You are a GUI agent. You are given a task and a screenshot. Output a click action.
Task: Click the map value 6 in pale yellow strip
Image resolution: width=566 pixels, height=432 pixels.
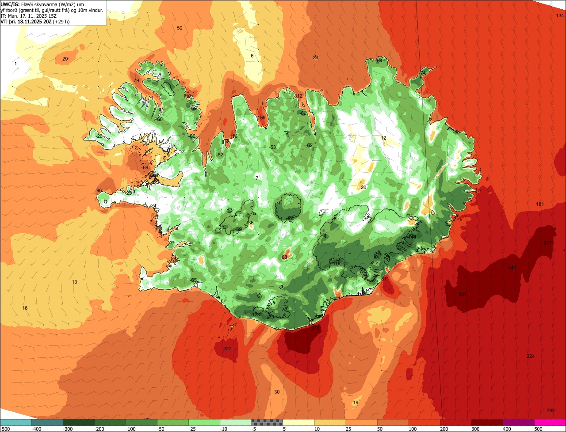252,56
